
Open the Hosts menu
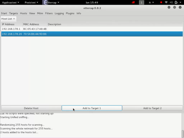[24, 13]
